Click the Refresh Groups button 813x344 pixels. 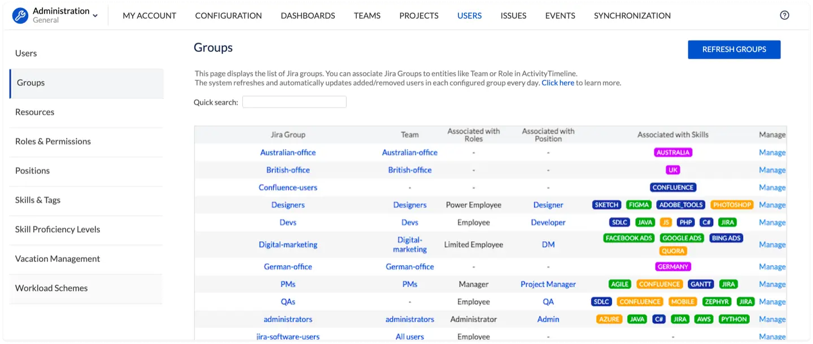point(734,50)
